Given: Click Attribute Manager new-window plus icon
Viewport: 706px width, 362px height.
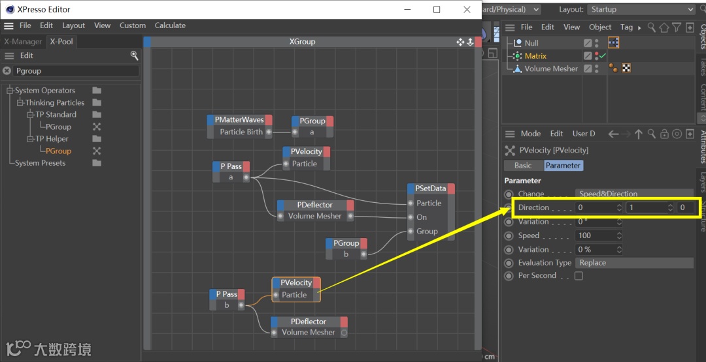Looking at the screenshot, I should point(690,134).
